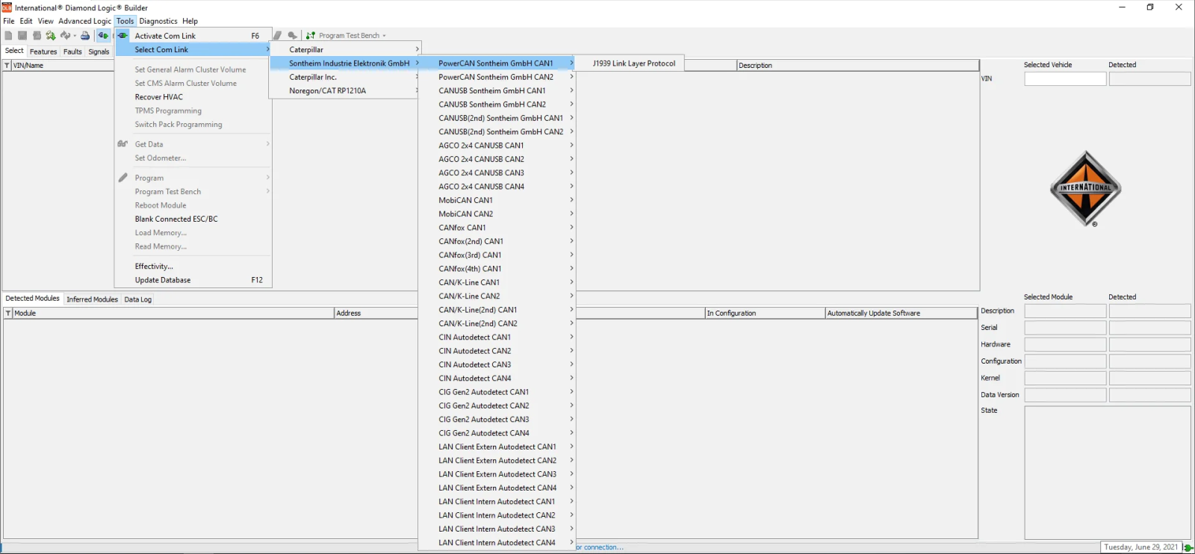Click the Diamond Logic Builder title bar icon
Screen dimensions: 1195x554
(7, 7)
